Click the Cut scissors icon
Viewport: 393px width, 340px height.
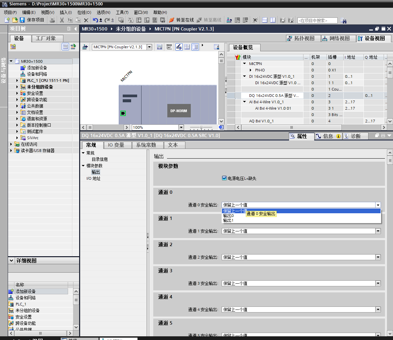(62, 20)
